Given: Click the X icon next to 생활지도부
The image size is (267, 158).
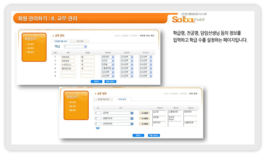Looking at the screenshot, I should point(132,119).
